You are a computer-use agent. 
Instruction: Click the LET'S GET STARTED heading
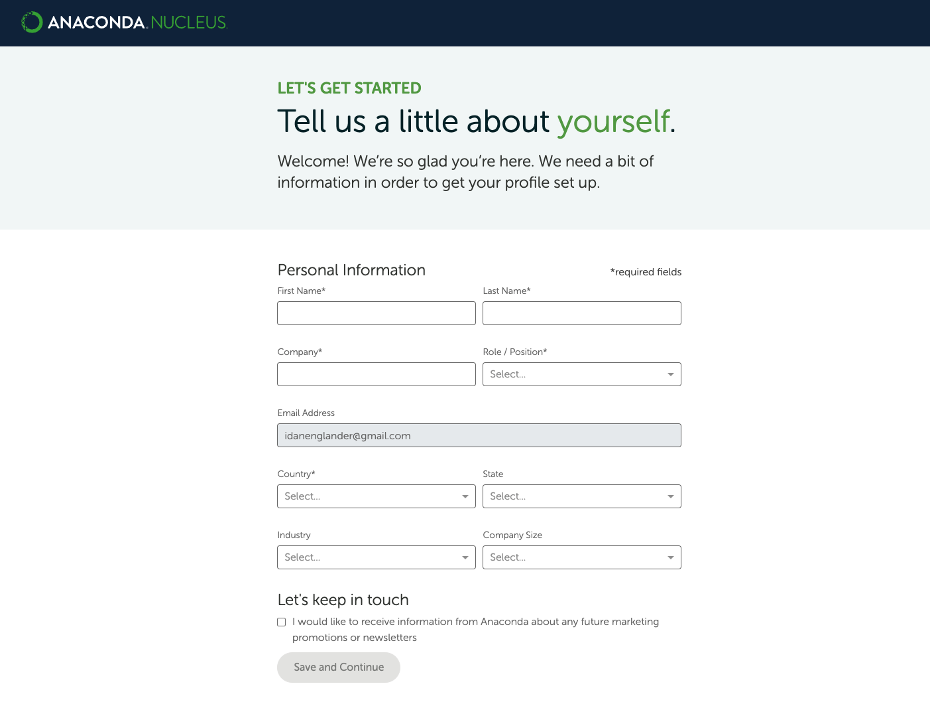coord(349,88)
